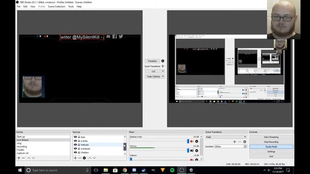Open the Tools menu
The width and height of the screenshot is (310, 174).
71,6
